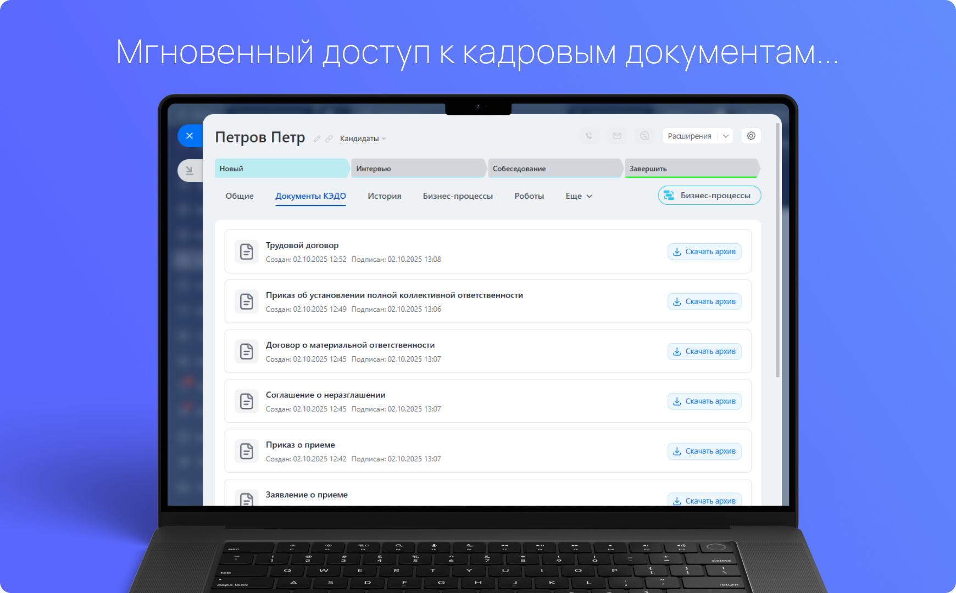Screen dimensions: 956x593
Task: Select the Собеседование stage
Action: tap(555, 169)
